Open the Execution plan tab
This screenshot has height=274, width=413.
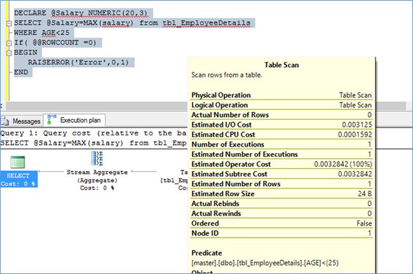click(x=79, y=120)
